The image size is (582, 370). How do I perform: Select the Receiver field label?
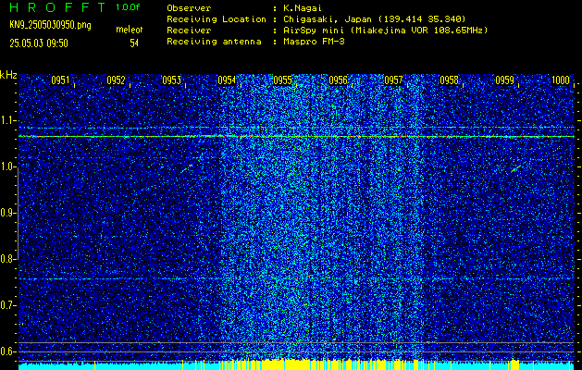click(x=189, y=31)
